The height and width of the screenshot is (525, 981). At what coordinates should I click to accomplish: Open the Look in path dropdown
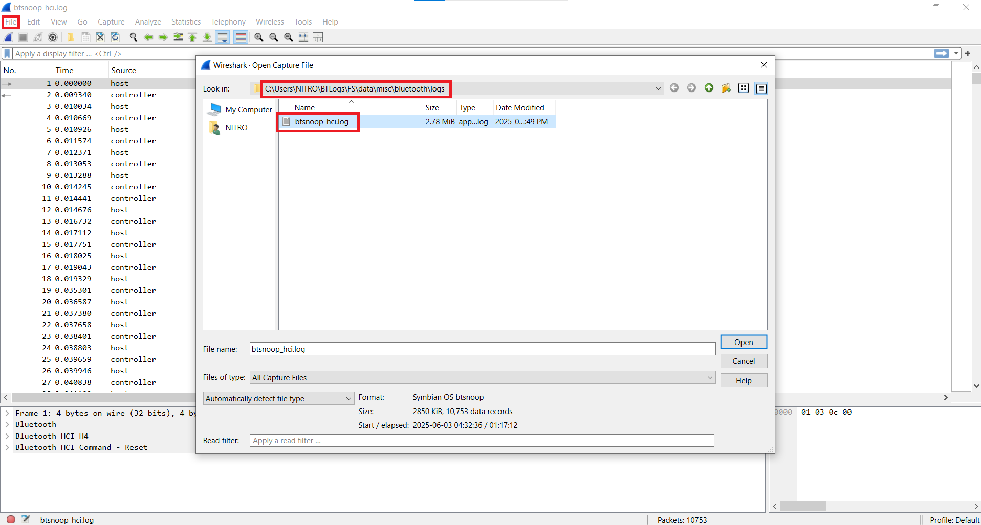coord(658,88)
